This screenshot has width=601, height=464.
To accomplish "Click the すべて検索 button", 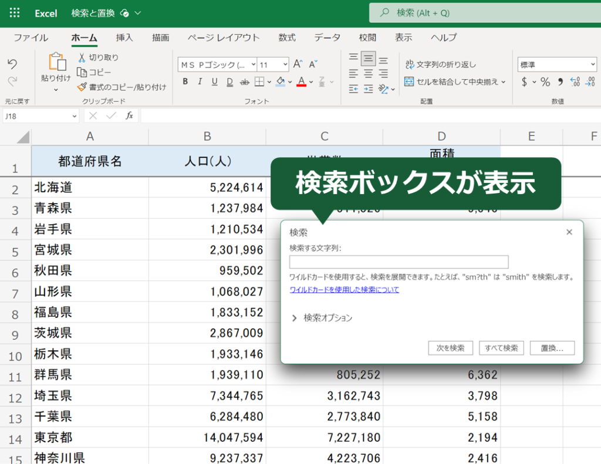I will pyautogui.click(x=501, y=347).
